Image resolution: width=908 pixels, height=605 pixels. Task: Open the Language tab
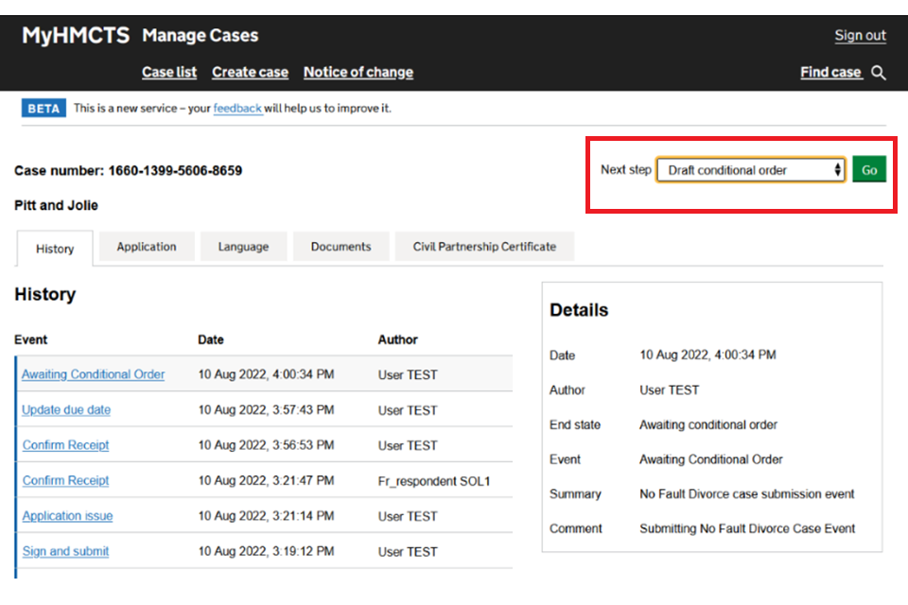point(243,247)
